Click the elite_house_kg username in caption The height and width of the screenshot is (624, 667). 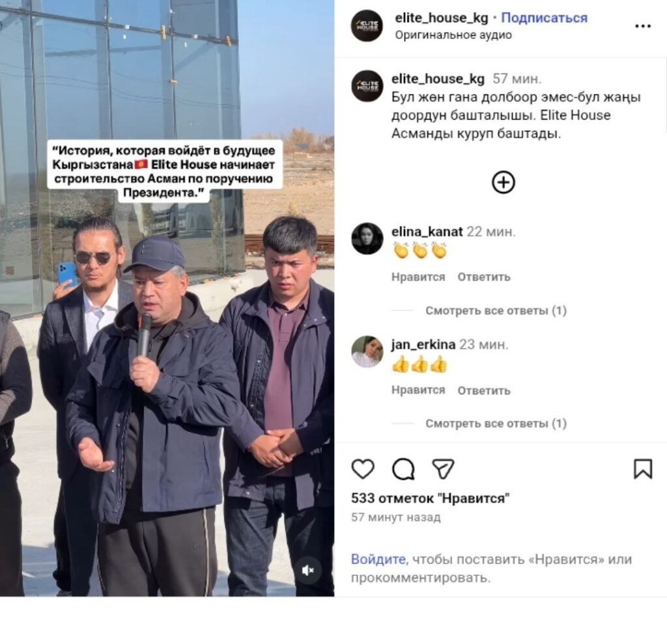438,79
